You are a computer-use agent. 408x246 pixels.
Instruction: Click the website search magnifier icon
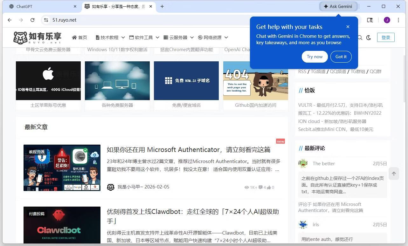point(360,38)
